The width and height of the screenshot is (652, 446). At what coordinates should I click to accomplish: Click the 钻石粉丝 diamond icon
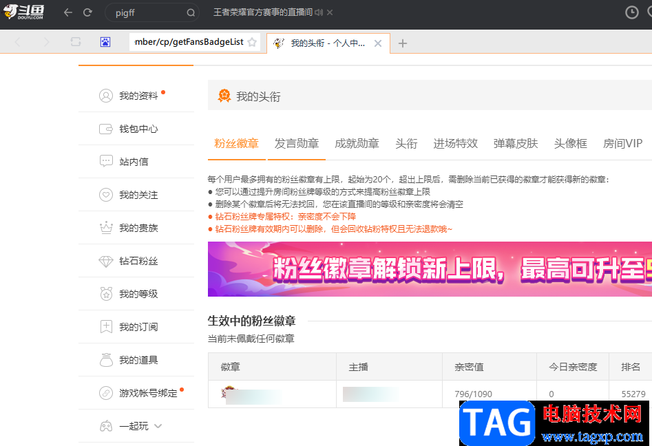[x=106, y=261]
